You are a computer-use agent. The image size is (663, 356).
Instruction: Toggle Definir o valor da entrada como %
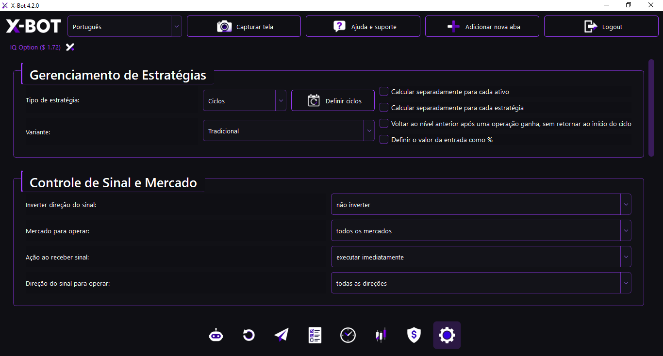point(384,140)
